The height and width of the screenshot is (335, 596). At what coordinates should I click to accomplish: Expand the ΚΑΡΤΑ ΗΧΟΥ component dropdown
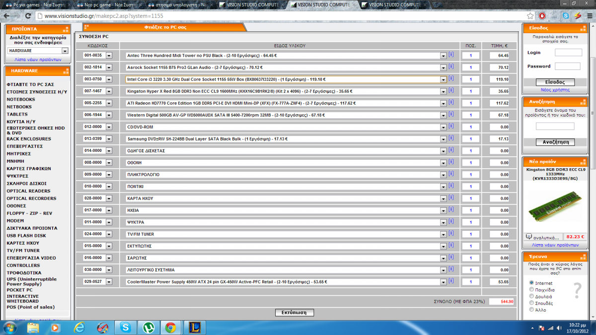(x=444, y=199)
